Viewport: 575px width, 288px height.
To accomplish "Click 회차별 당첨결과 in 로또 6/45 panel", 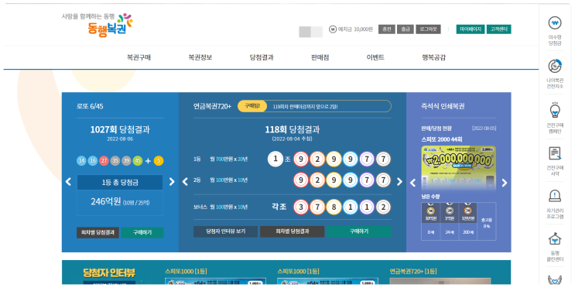I will point(98,232).
